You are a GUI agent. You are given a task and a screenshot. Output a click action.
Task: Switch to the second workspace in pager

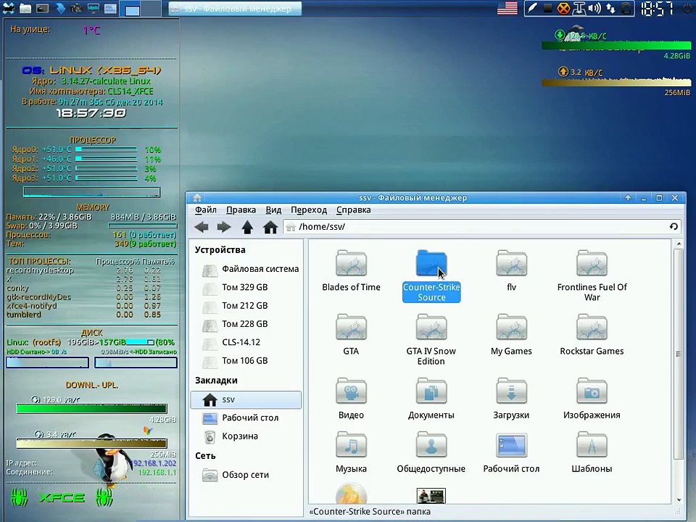click(x=152, y=9)
